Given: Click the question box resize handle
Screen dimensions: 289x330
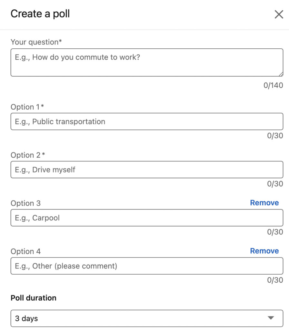Looking at the screenshot, I should click(281, 74).
